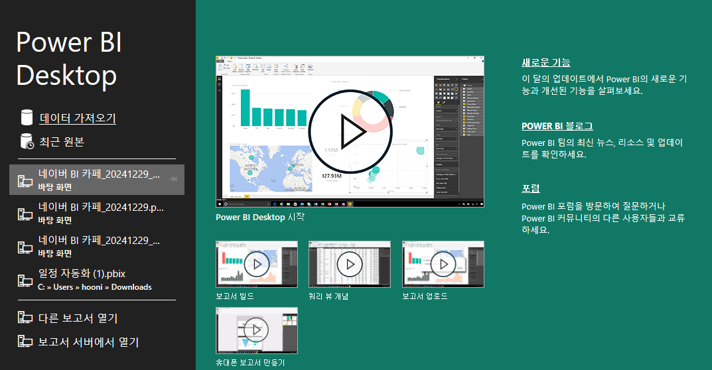Visit the 포럼 link
Image resolution: width=712 pixels, height=370 pixels.
click(x=531, y=189)
